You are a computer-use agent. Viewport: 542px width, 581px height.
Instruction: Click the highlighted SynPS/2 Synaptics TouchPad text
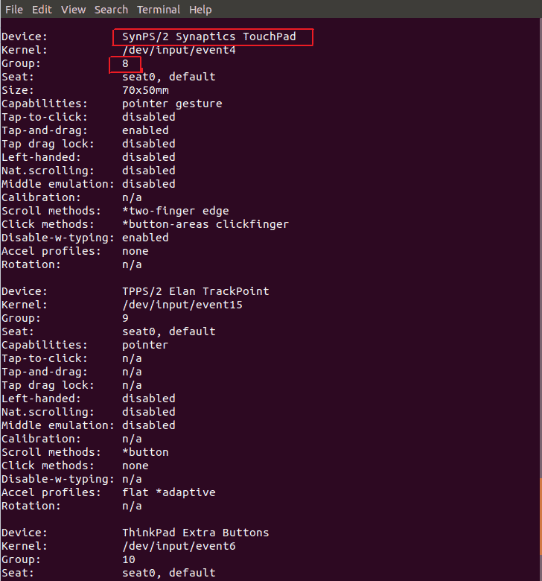coord(209,36)
